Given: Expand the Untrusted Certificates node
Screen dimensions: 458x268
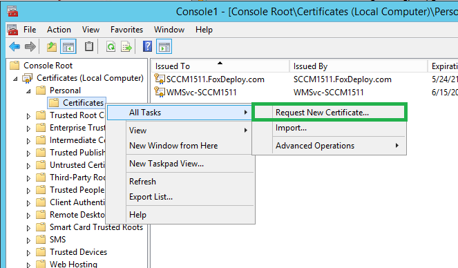Looking at the screenshot, I should [x=28, y=166].
